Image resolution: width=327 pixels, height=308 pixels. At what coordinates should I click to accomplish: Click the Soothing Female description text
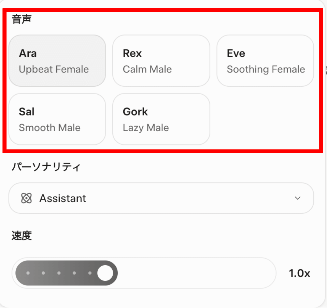(266, 69)
